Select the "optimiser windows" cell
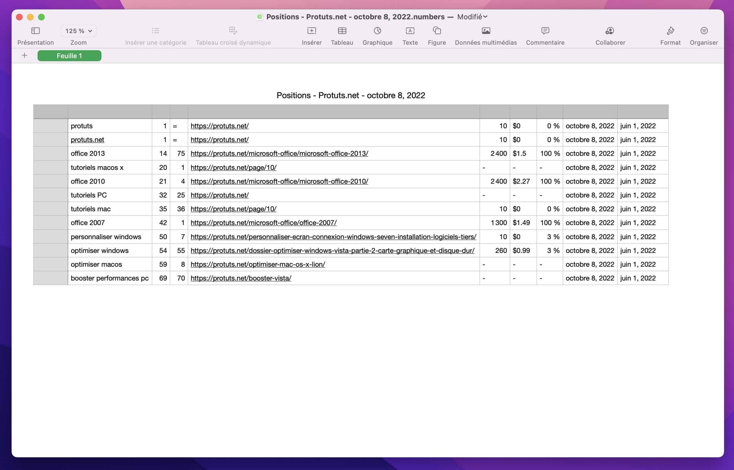 pos(110,251)
